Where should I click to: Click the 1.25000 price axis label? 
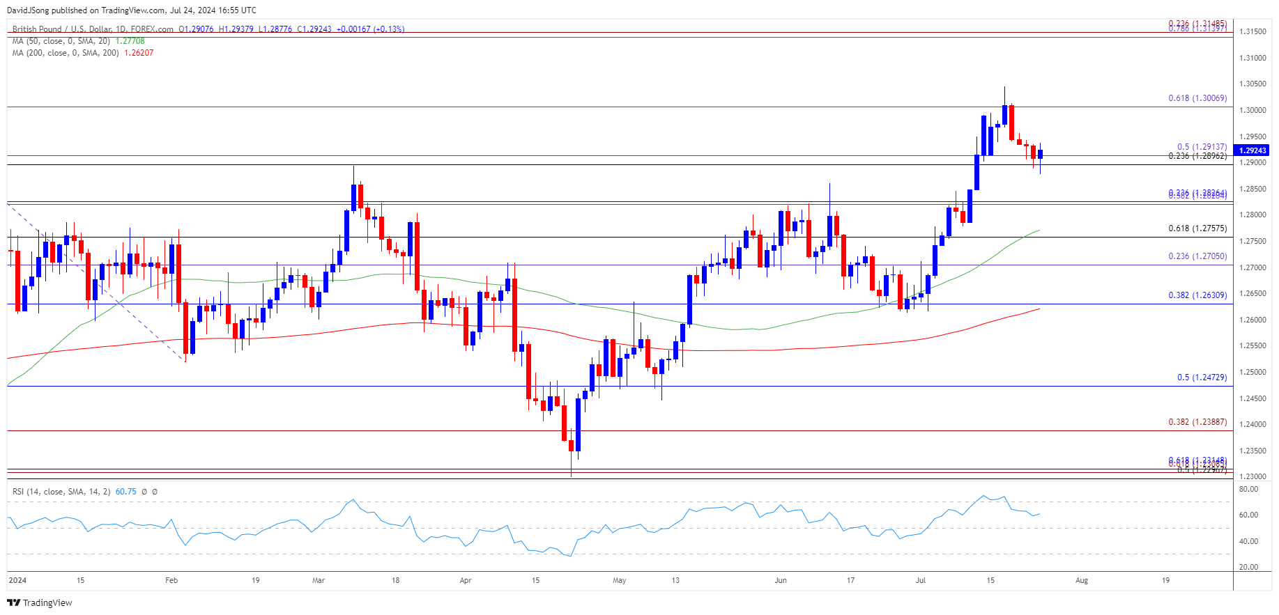(x=1253, y=373)
